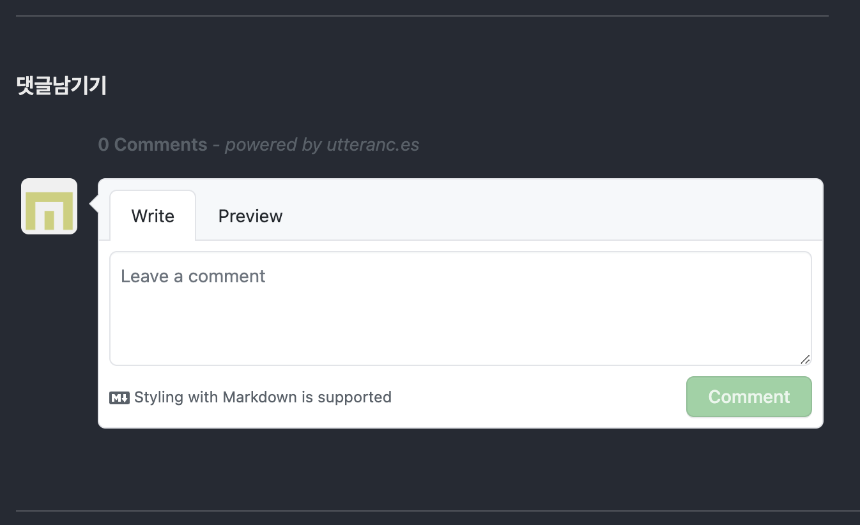This screenshot has width=860, height=525.
Task: Submit with the green Comment button
Action: click(749, 397)
